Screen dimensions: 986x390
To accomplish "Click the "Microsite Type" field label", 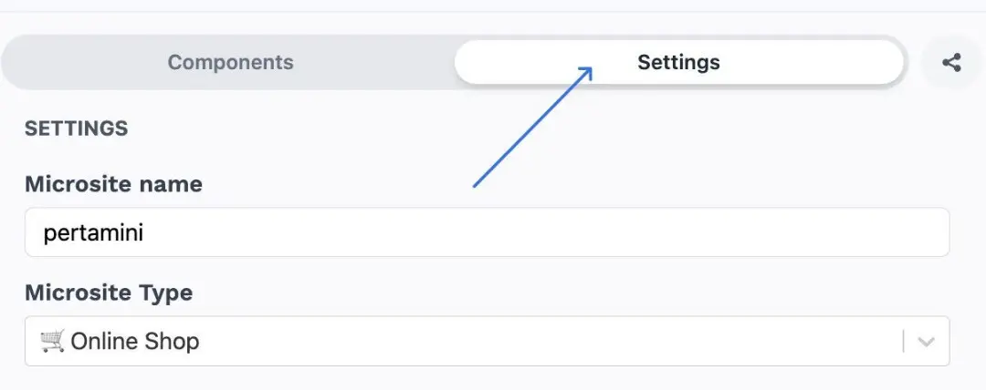I will coord(109,293).
